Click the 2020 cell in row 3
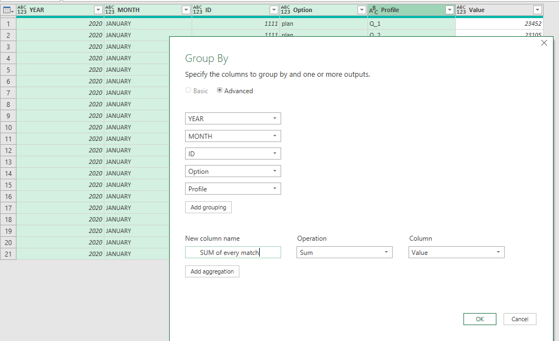The image size is (559, 341). coord(60,47)
